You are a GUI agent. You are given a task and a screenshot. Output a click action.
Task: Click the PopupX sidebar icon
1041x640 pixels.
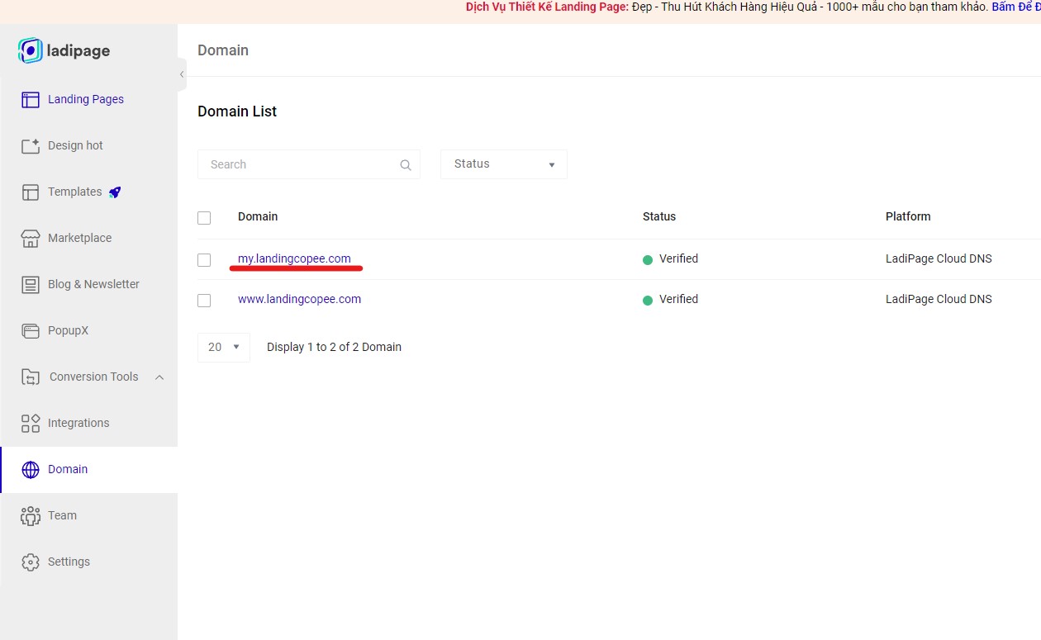tap(31, 331)
